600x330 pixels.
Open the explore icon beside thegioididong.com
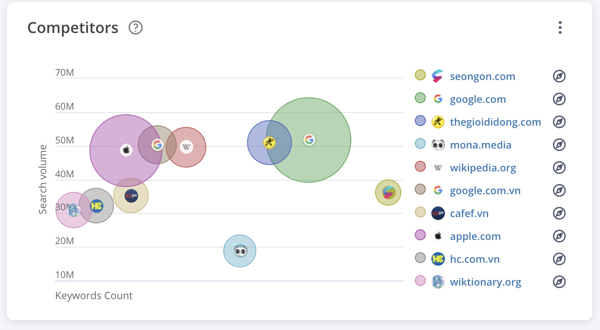click(x=559, y=122)
